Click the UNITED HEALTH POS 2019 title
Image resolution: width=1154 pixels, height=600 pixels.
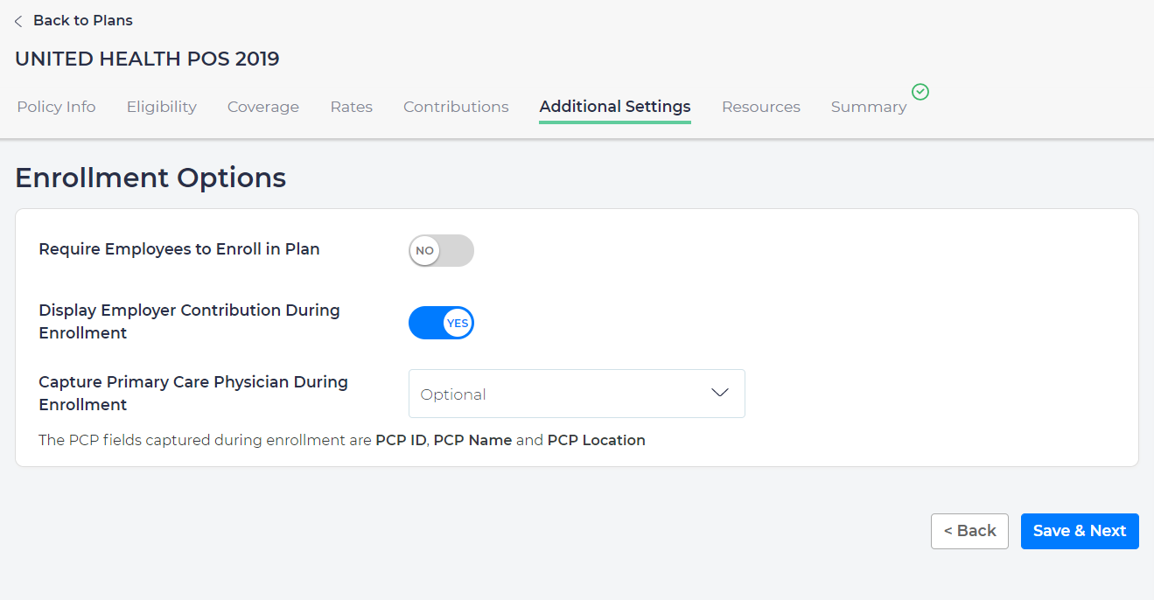pos(147,59)
